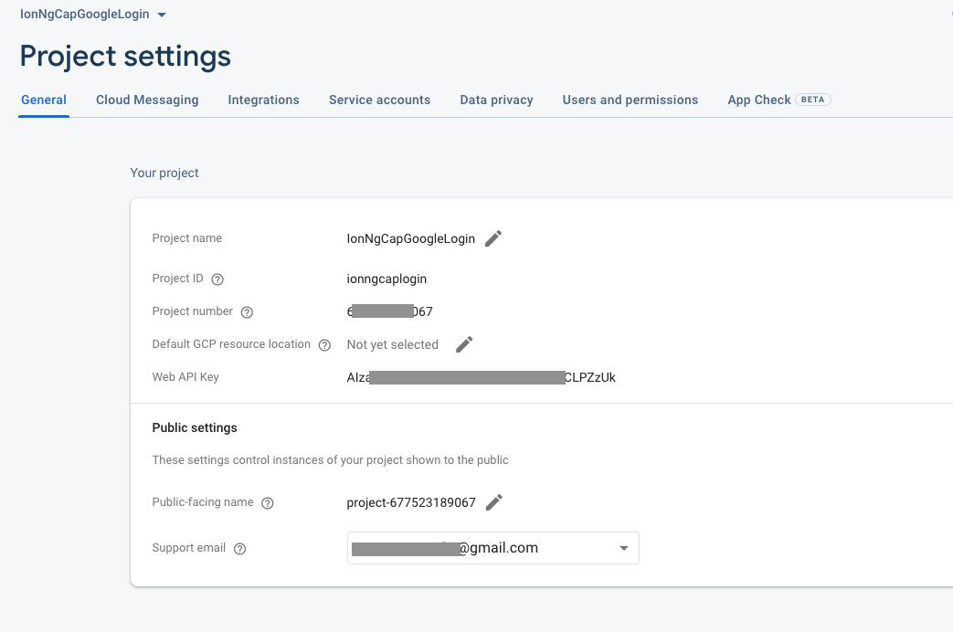Select the General tab
953x632 pixels.
(44, 100)
